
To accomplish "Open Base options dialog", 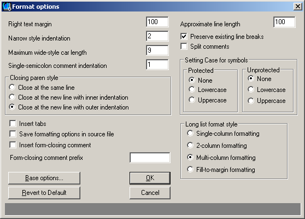I will click(44, 178).
